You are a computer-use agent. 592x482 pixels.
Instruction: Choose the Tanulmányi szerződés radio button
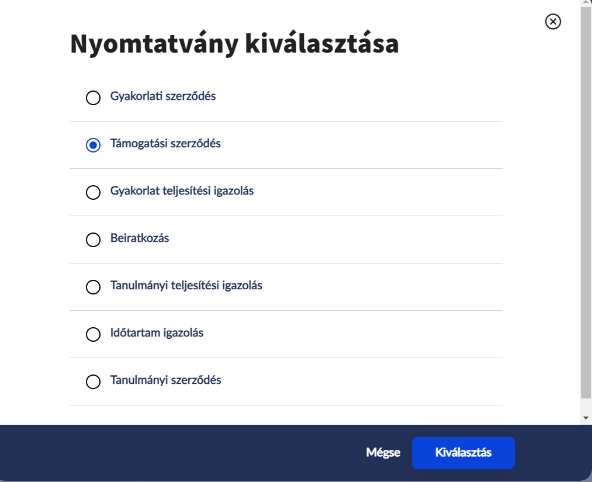coord(93,382)
